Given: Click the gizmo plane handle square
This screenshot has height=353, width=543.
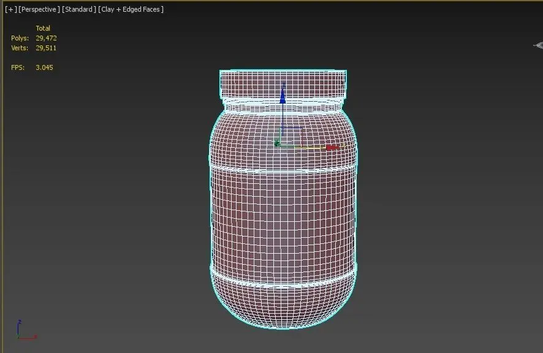Looking at the screenshot, I should pyautogui.click(x=292, y=137).
